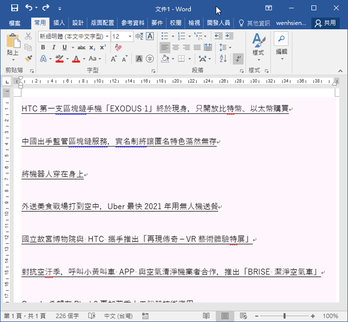Click the zoom slider handle

[285, 316]
